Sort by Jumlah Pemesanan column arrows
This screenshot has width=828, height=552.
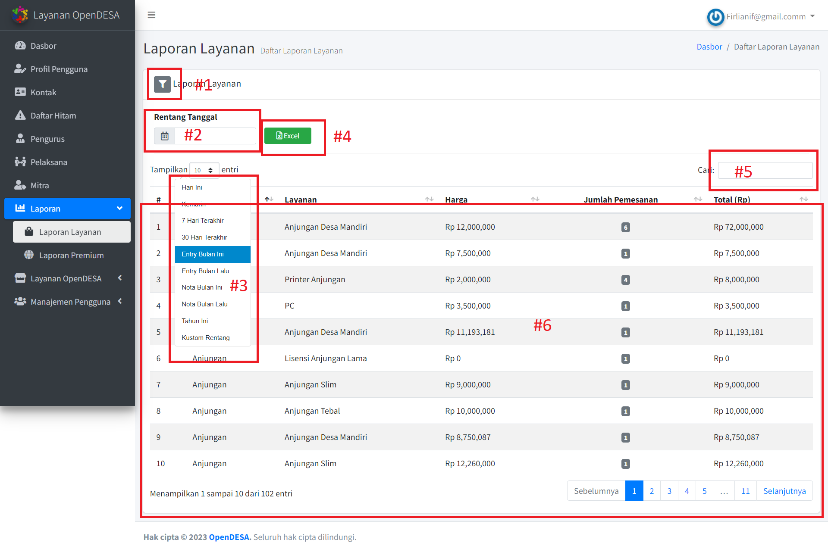click(x=698, y=200)
